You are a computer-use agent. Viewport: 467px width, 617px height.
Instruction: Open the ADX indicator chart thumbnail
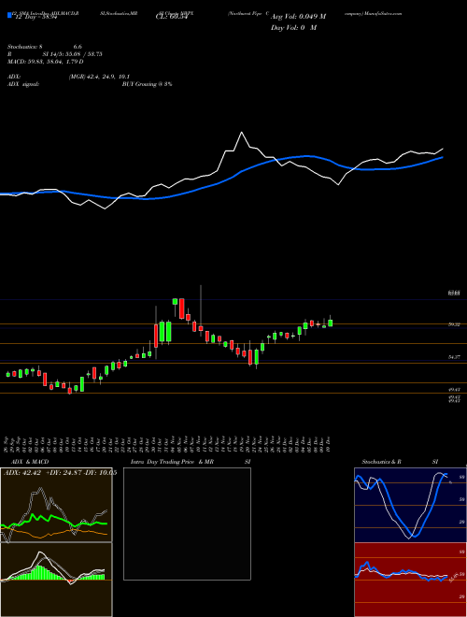click(x=56, y=505)
